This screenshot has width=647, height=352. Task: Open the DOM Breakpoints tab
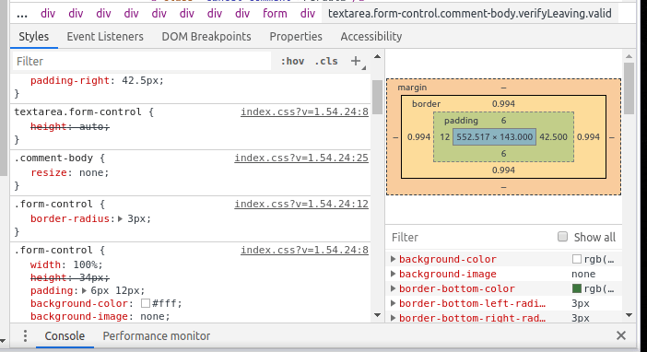tap(206, 37)
